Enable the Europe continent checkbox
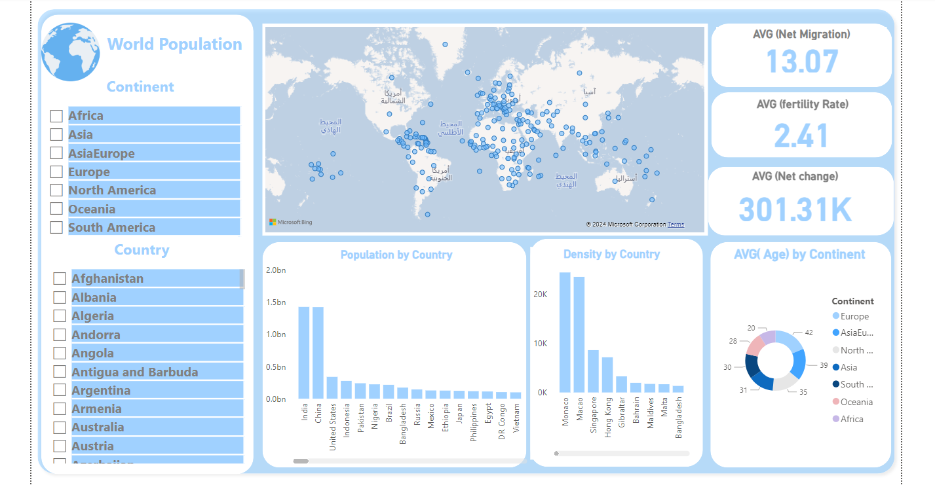Viewport: 935px width, 485px height. [56, 172]
